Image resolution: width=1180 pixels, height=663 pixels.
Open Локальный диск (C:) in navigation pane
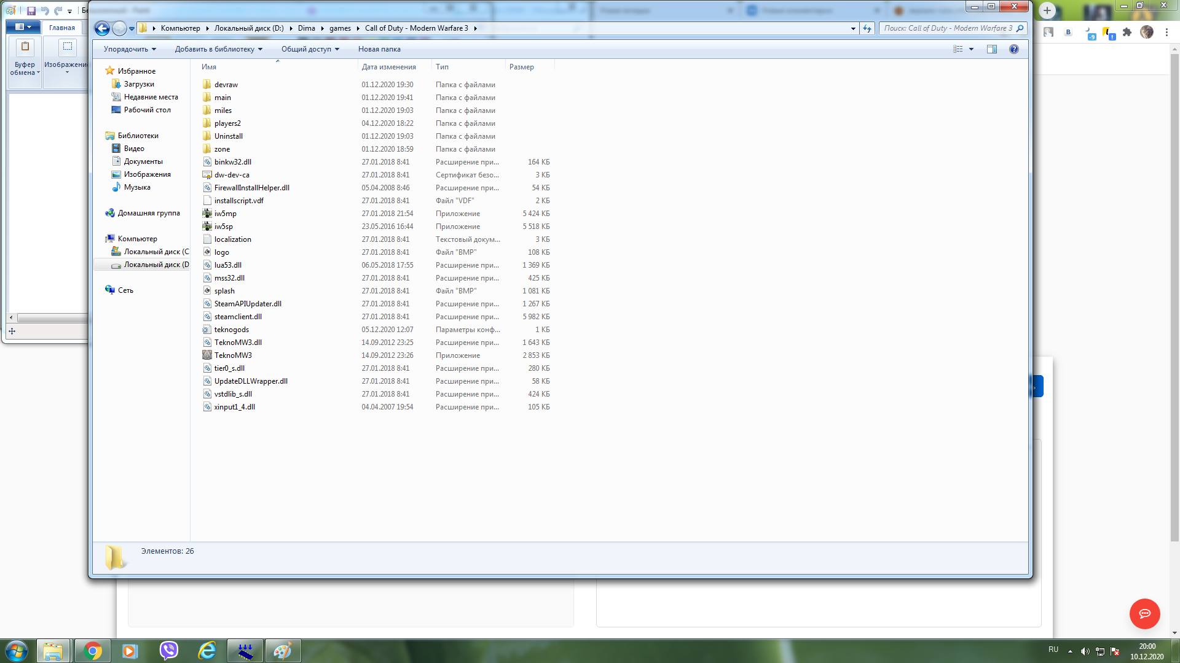[156, 252]
